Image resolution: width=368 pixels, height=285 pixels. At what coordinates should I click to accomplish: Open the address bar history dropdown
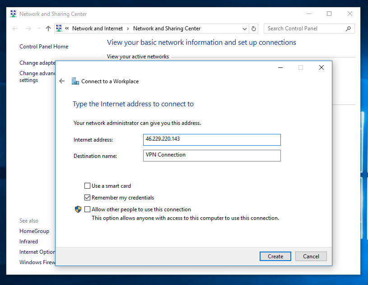(245, 28)
